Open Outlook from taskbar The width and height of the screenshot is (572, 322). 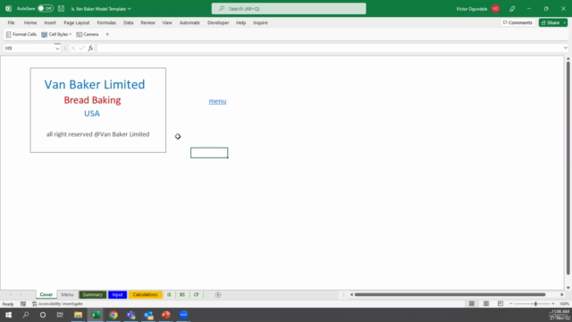[148, 315]
